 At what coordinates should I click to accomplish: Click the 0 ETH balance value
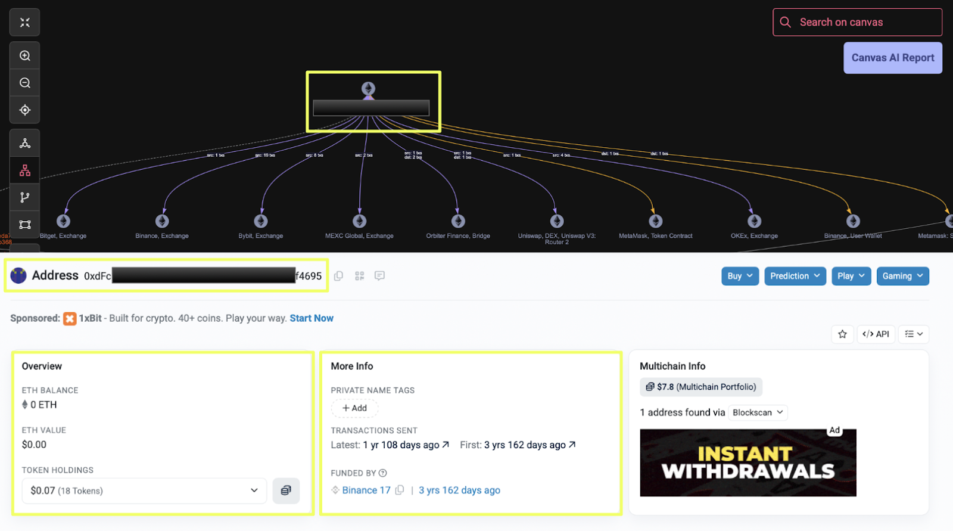(43, 405)
